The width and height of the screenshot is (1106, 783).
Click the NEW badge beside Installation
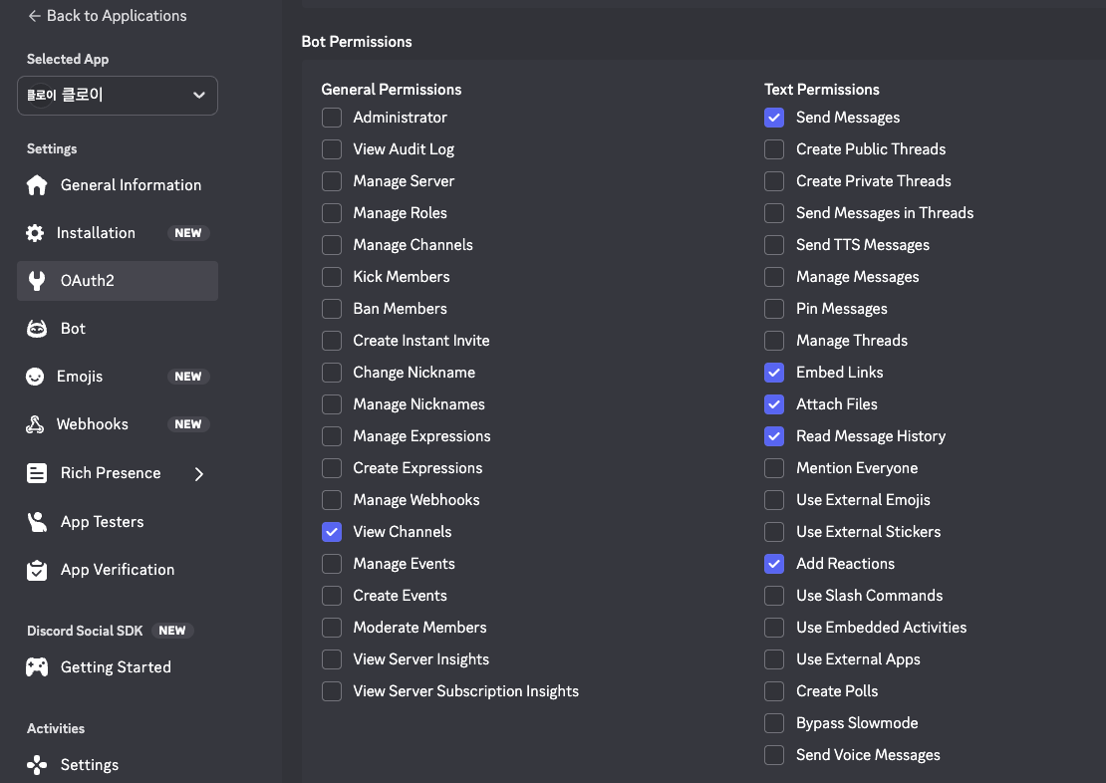click(188, 233)
